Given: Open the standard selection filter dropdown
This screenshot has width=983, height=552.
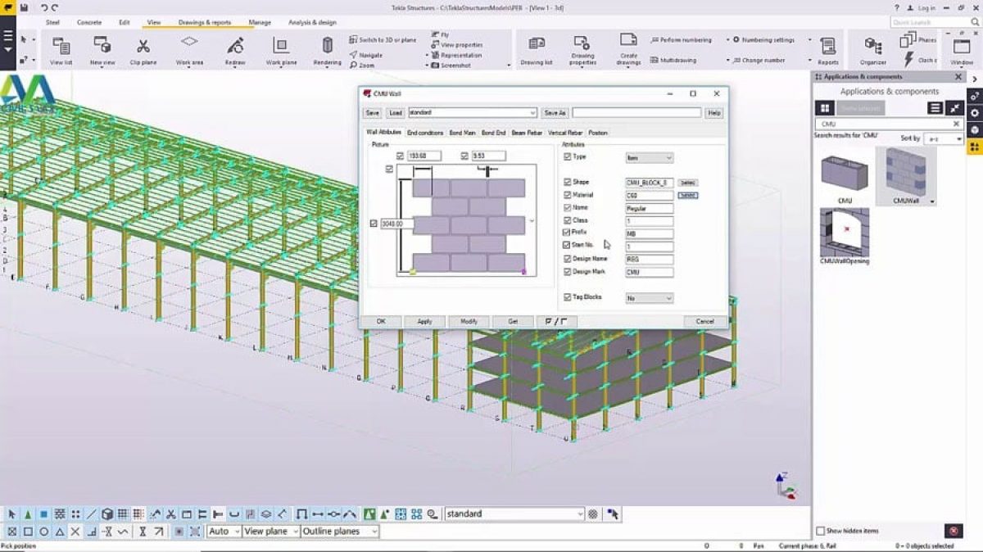Looking at the screenshot, I should click(514, 514).
